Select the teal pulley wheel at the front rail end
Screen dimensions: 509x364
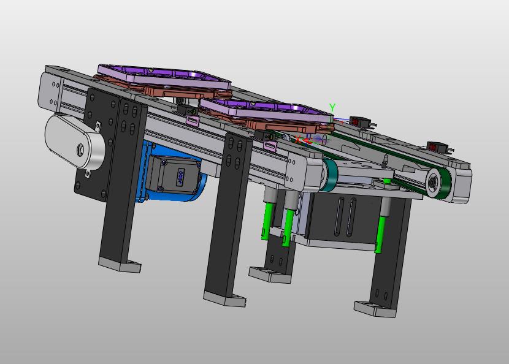pos(331,175)
